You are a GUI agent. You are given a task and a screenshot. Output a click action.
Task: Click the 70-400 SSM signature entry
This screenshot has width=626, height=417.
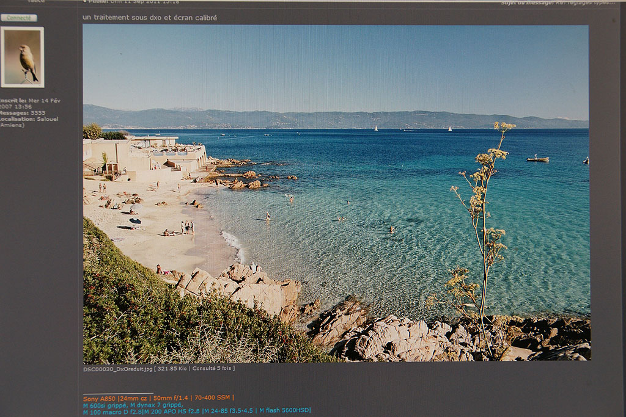click(x=213, y=398)
